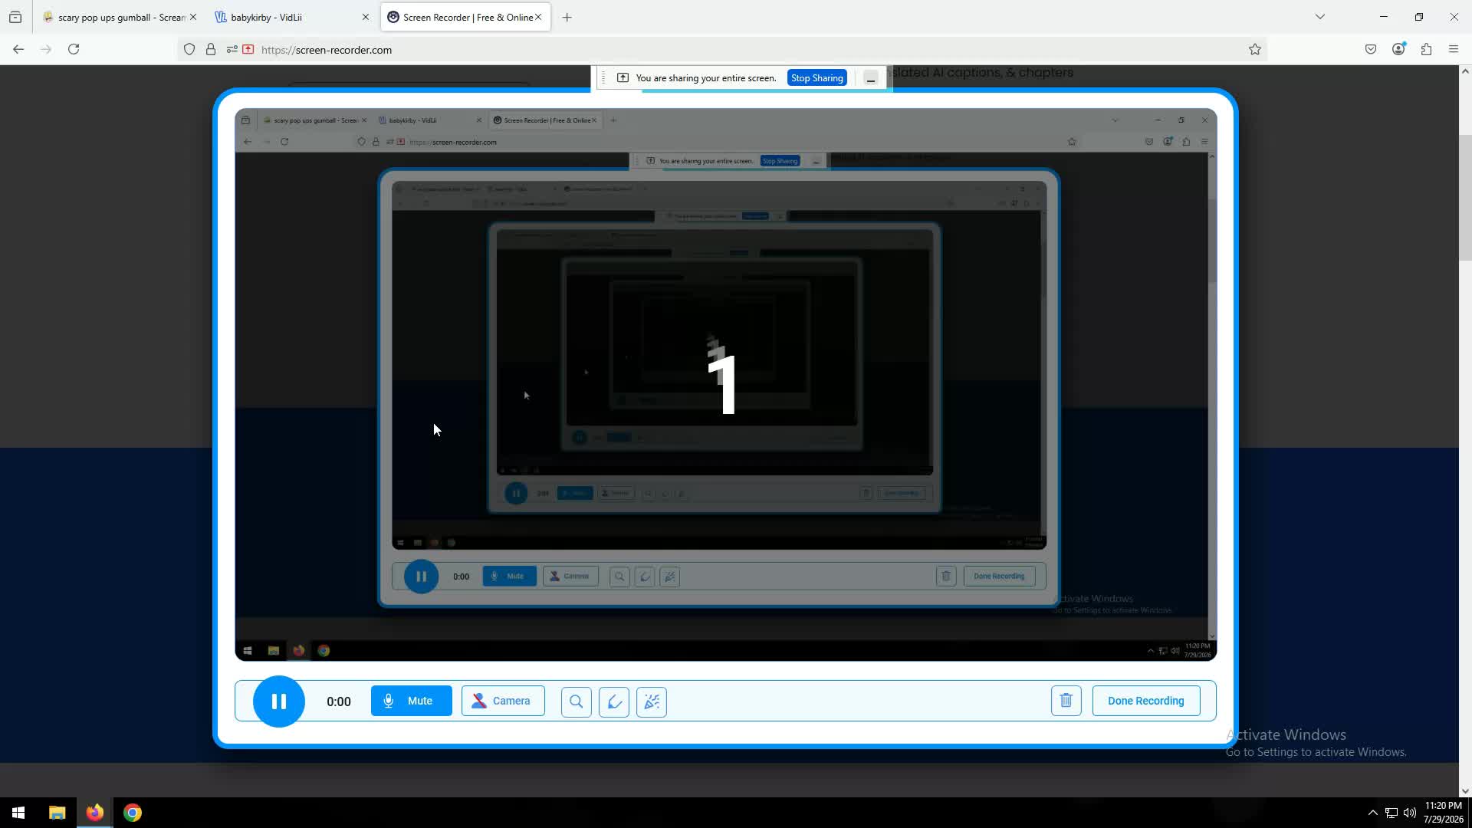Delete recording with trash icon
Image resolution: width=1472 pixels, height=828 pixels.
coord(1066,701)
